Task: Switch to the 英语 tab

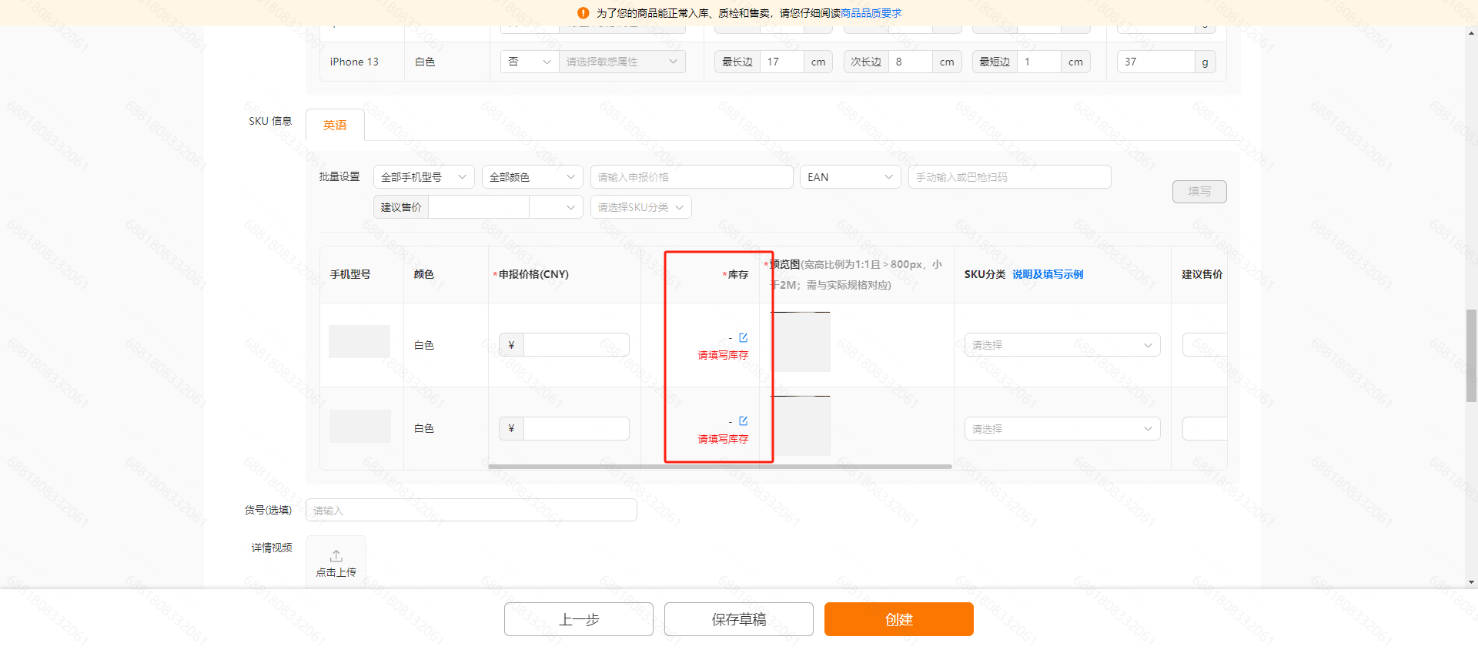Action: (x=335, y=126)
